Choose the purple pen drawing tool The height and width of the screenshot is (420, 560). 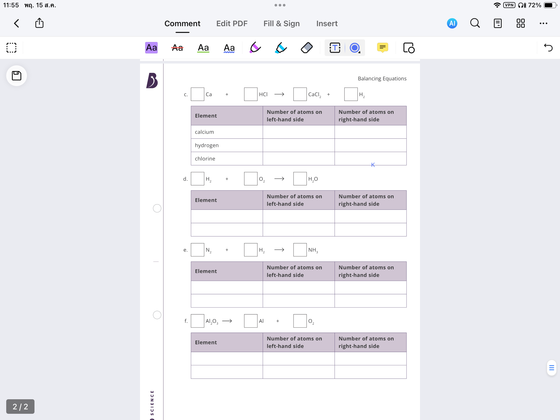(x=255, y=48)
